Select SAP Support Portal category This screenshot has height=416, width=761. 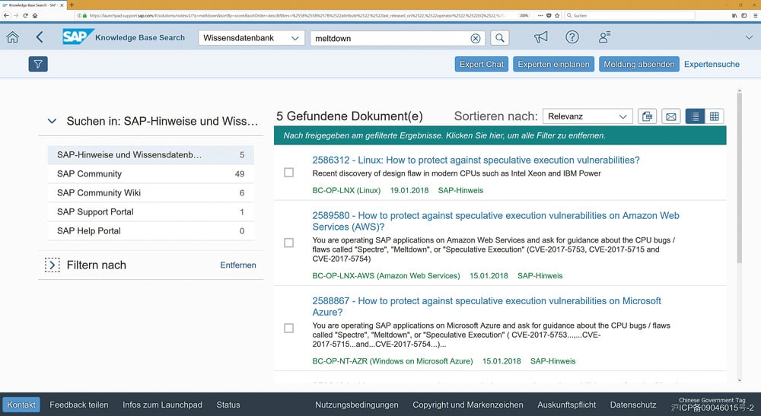coord(151,212)
